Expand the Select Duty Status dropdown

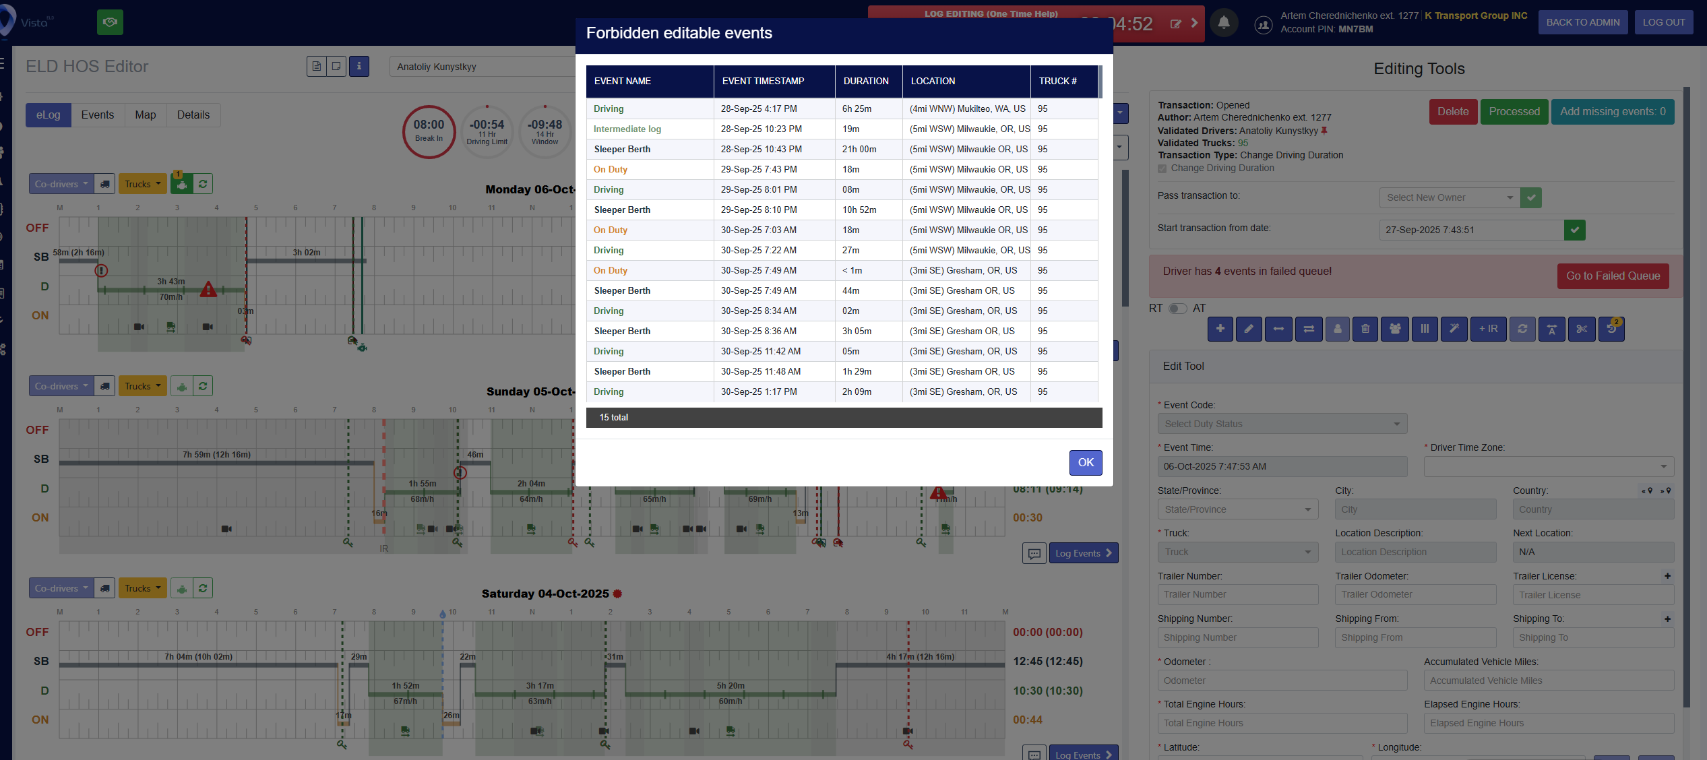tap(1282, 424)
